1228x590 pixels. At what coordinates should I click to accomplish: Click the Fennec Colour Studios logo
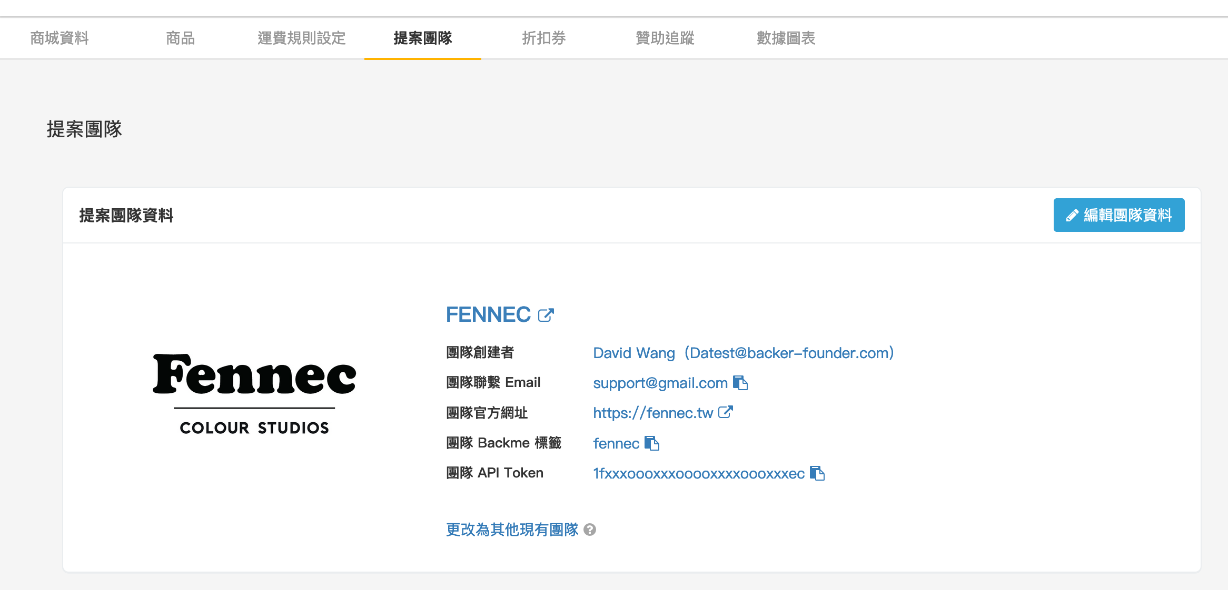point(254,394)
